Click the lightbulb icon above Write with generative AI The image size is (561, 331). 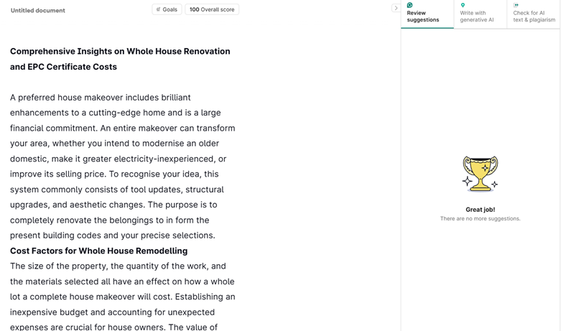click(463, 5)
